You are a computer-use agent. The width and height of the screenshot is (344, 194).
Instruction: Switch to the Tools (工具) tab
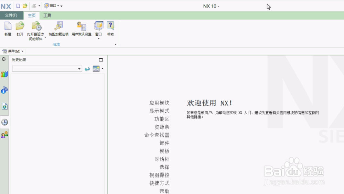pos(47,15)
